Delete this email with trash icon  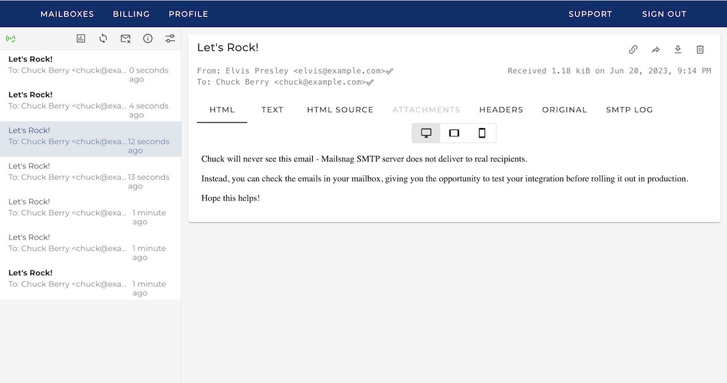pyautogui.click(x=700, y=49)
